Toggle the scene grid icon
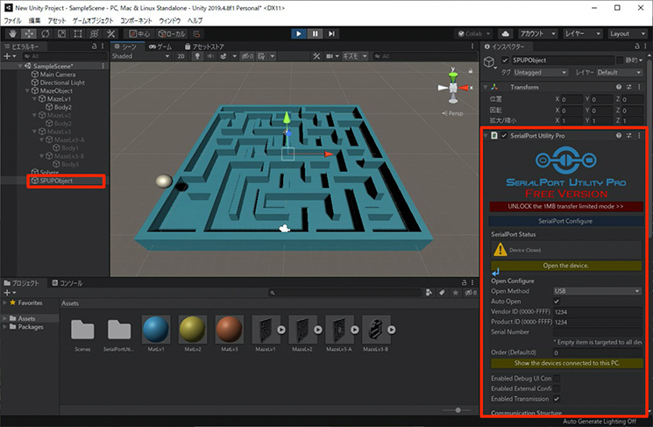This screenshot has width=653, height=427. point(261,56)
